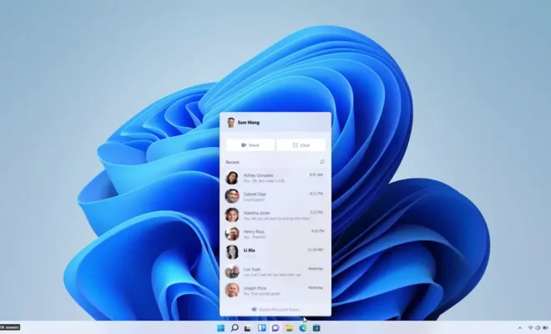Open chat with Luo Yuan
551x334 pixels.
click(x=275, y=271)
